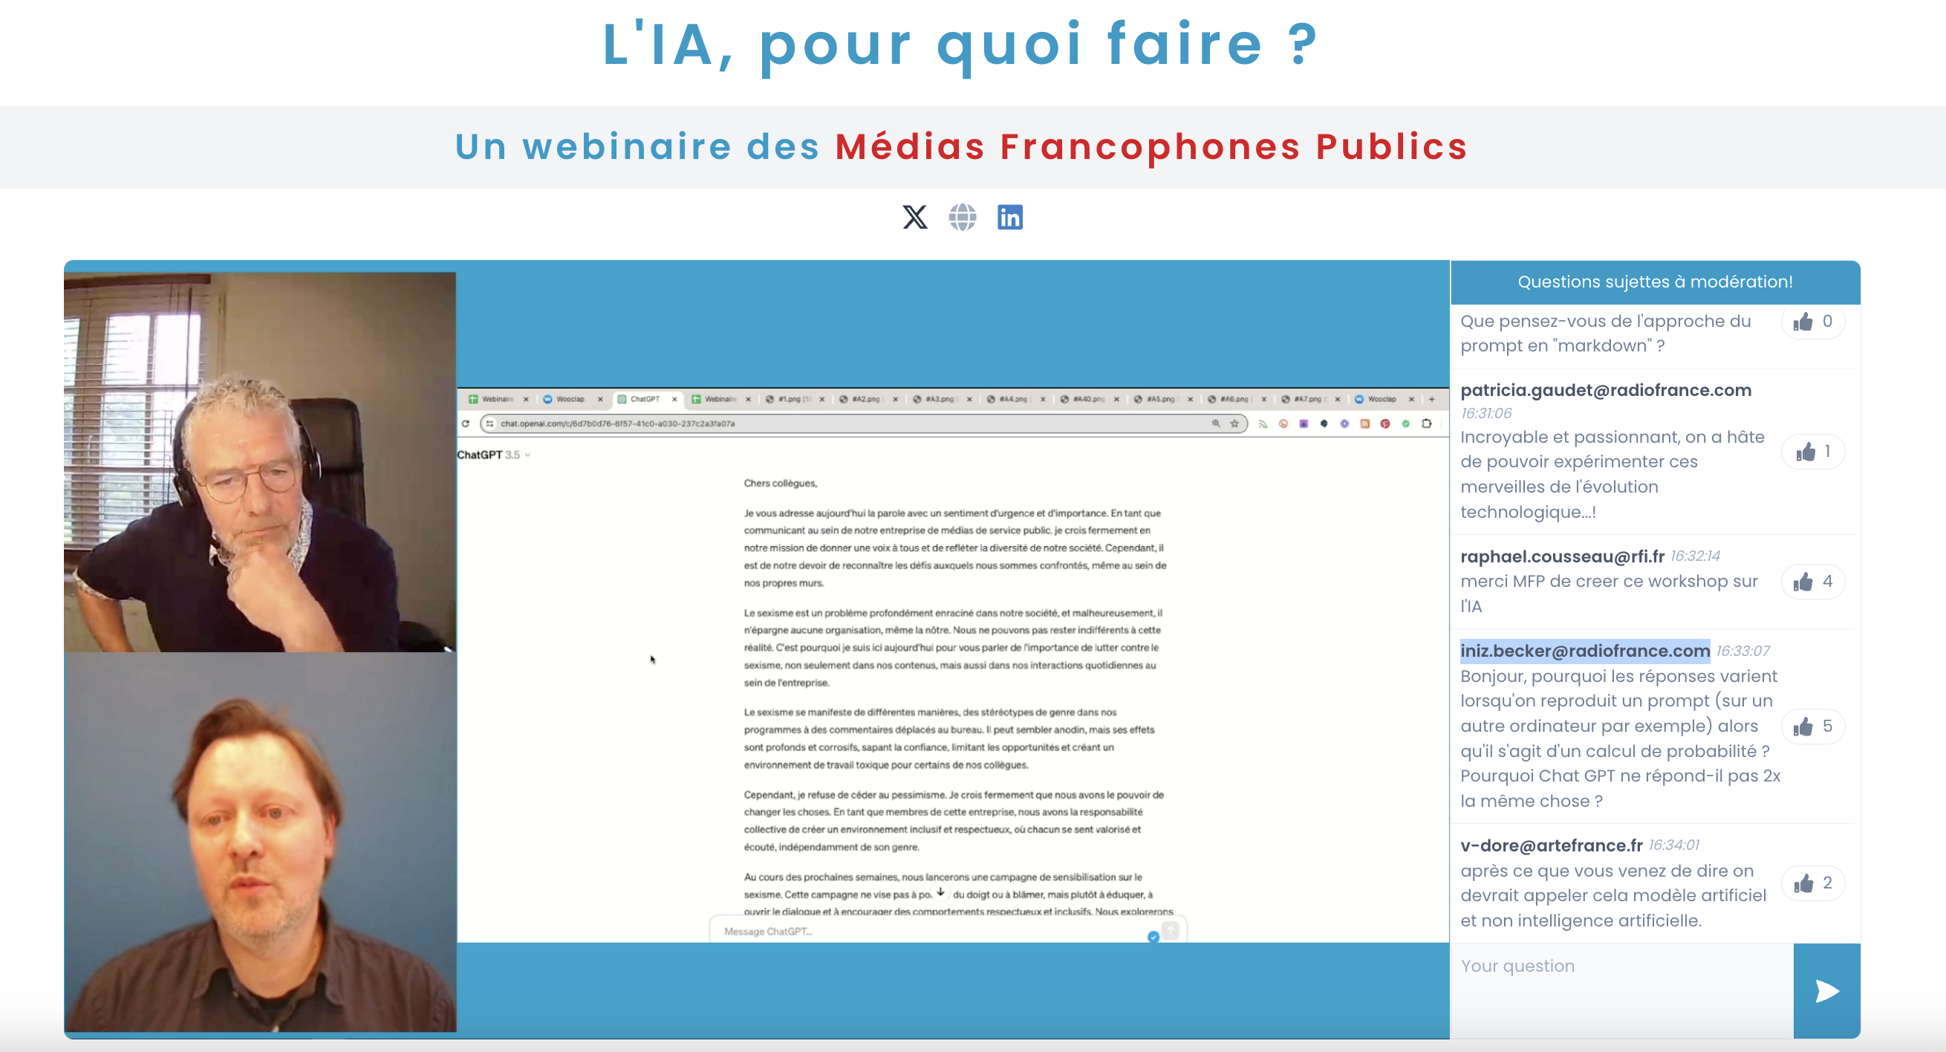
Task: Click the extensions puzzle icon in shared browser
Action: pos(1426,424)
